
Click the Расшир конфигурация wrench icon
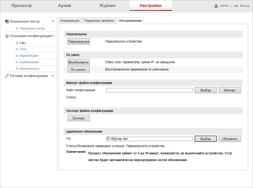[7, 76]
